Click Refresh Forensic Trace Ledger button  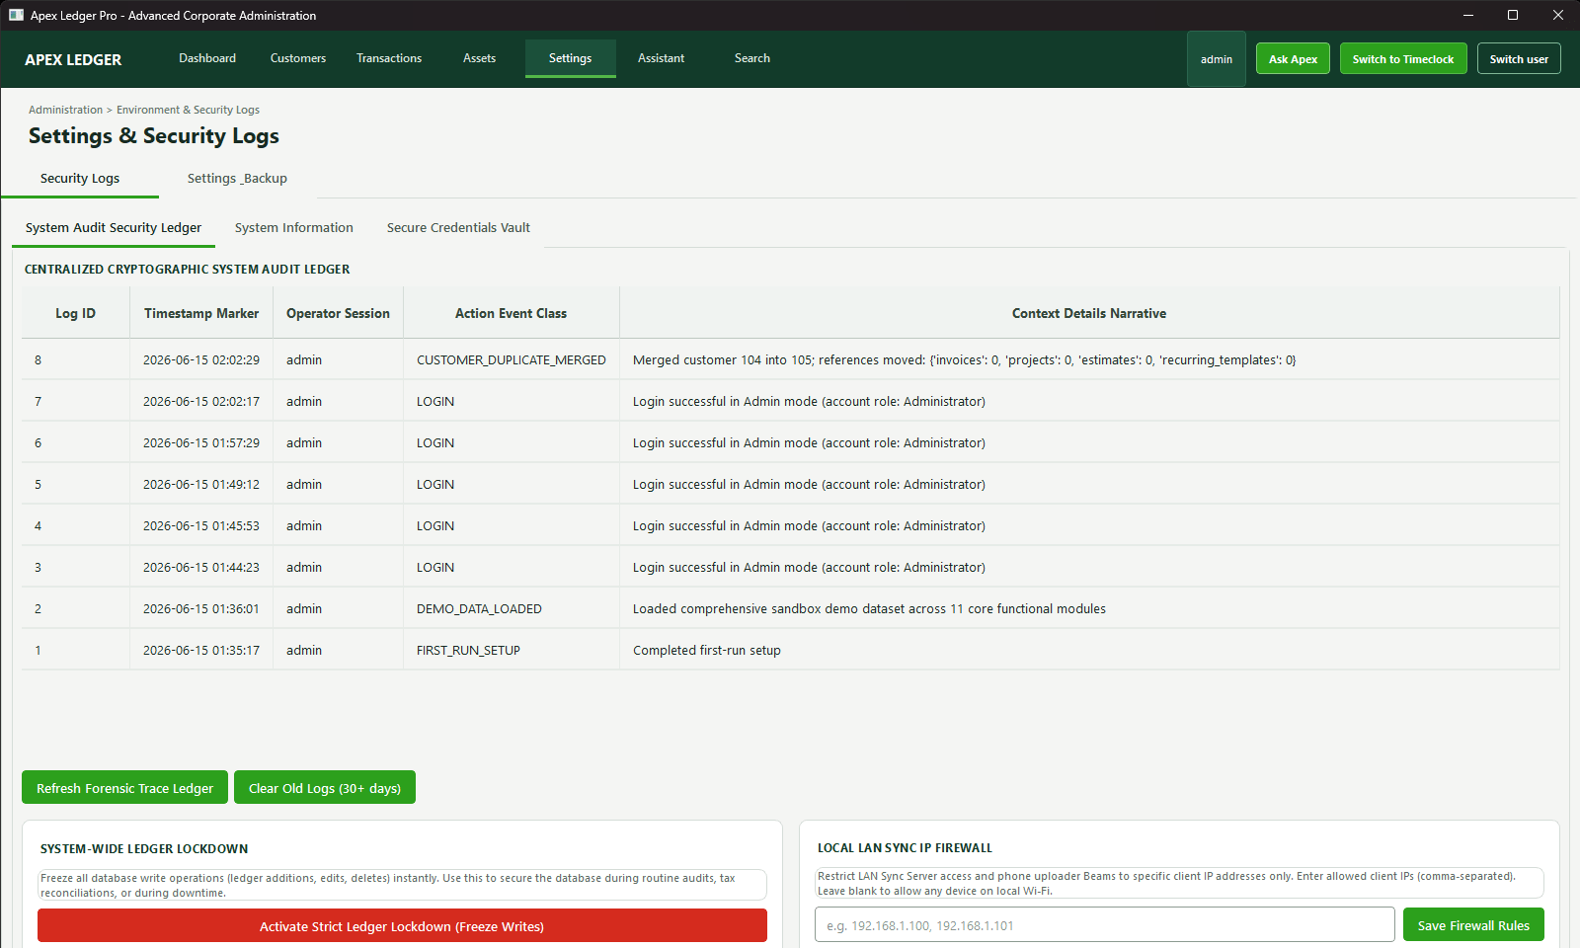124,788
